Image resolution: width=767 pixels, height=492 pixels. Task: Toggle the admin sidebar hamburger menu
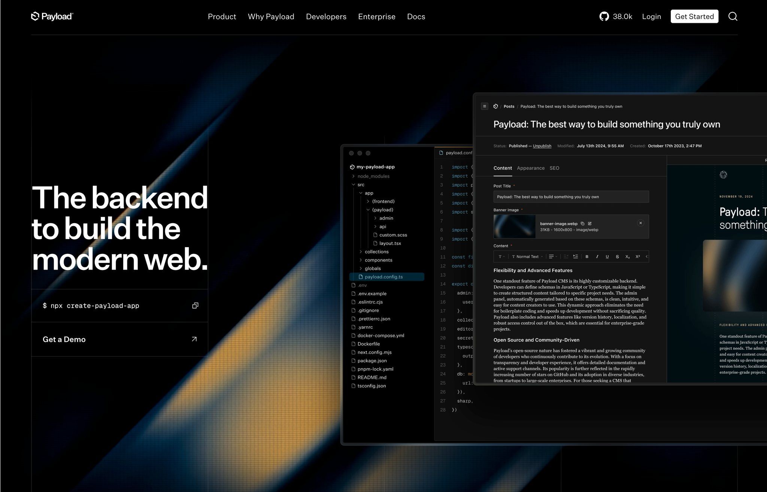(484, 106)
